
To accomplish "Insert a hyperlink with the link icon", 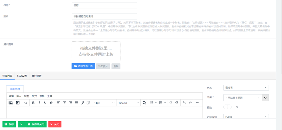I will [x=82, y=103].
